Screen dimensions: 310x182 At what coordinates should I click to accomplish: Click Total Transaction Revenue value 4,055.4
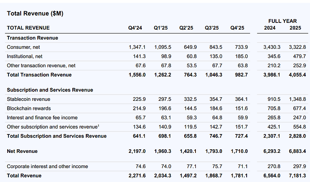(x=297, y=75)
